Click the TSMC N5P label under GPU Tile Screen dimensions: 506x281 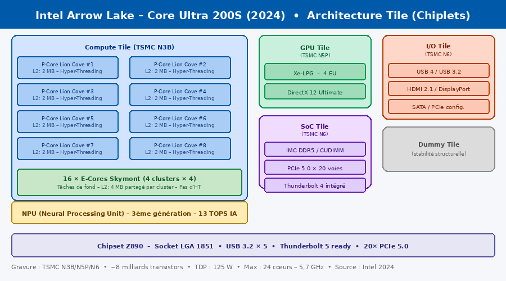pyautogui.click(x=315, y=56)
